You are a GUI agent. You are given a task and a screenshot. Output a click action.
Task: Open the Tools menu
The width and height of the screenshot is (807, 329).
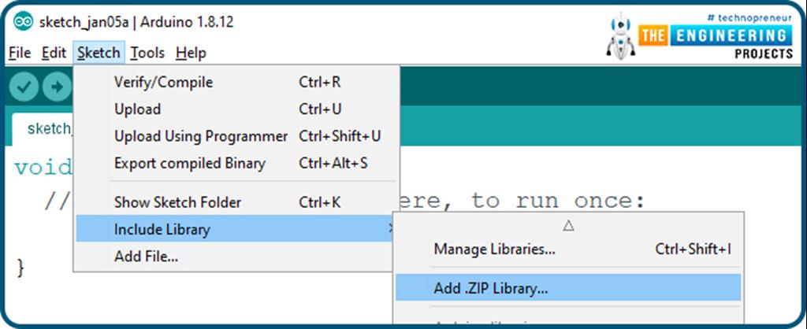pos(147,53)
